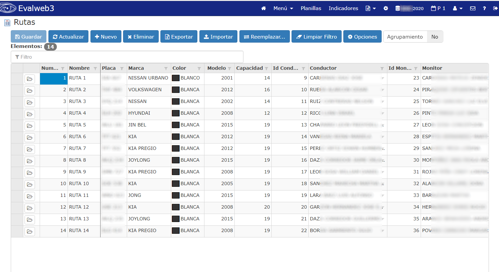Click the Actualizar button

[68, 37]
